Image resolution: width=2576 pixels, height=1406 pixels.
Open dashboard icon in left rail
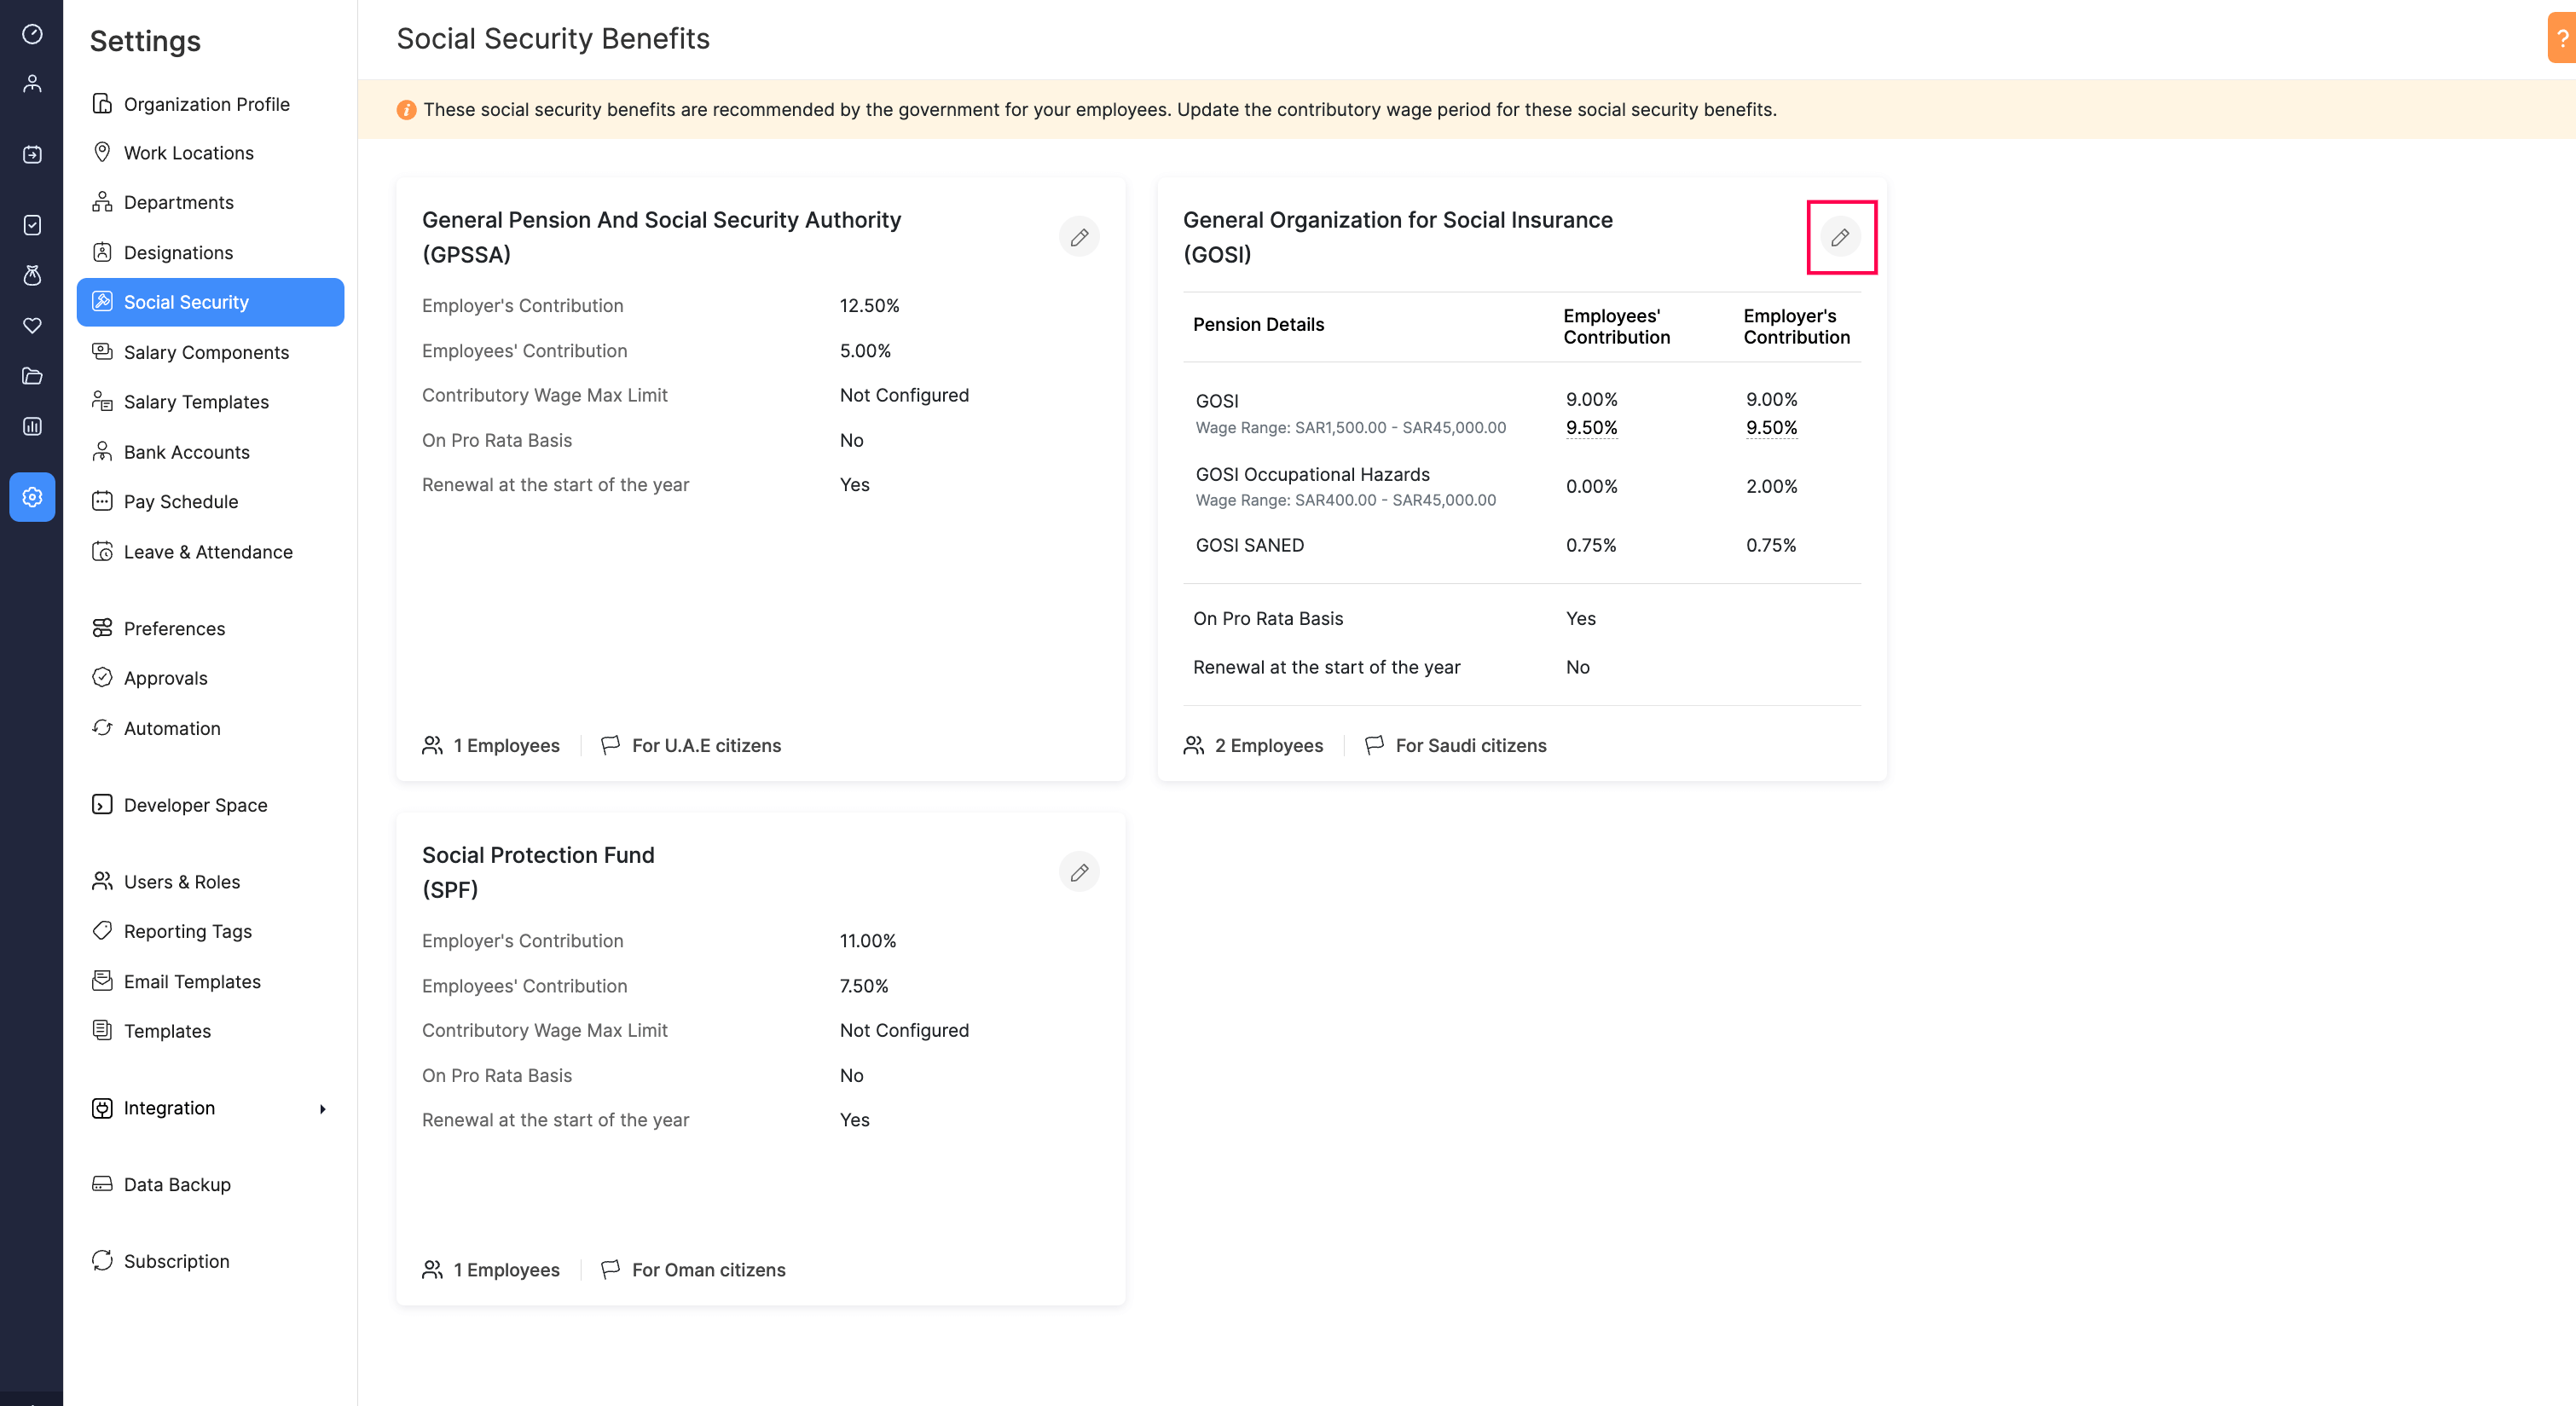[x=32, y=34]
